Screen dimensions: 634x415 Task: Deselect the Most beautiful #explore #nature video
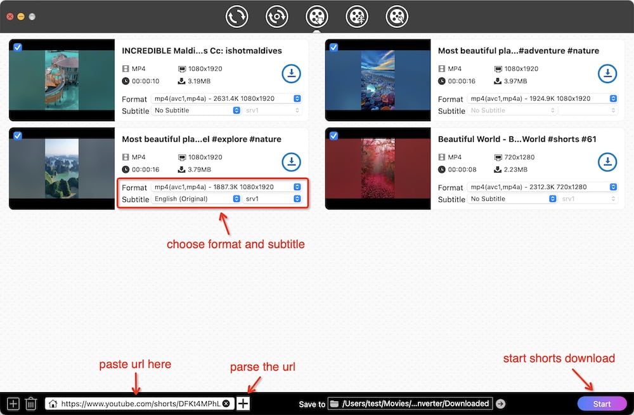point(17,136)
